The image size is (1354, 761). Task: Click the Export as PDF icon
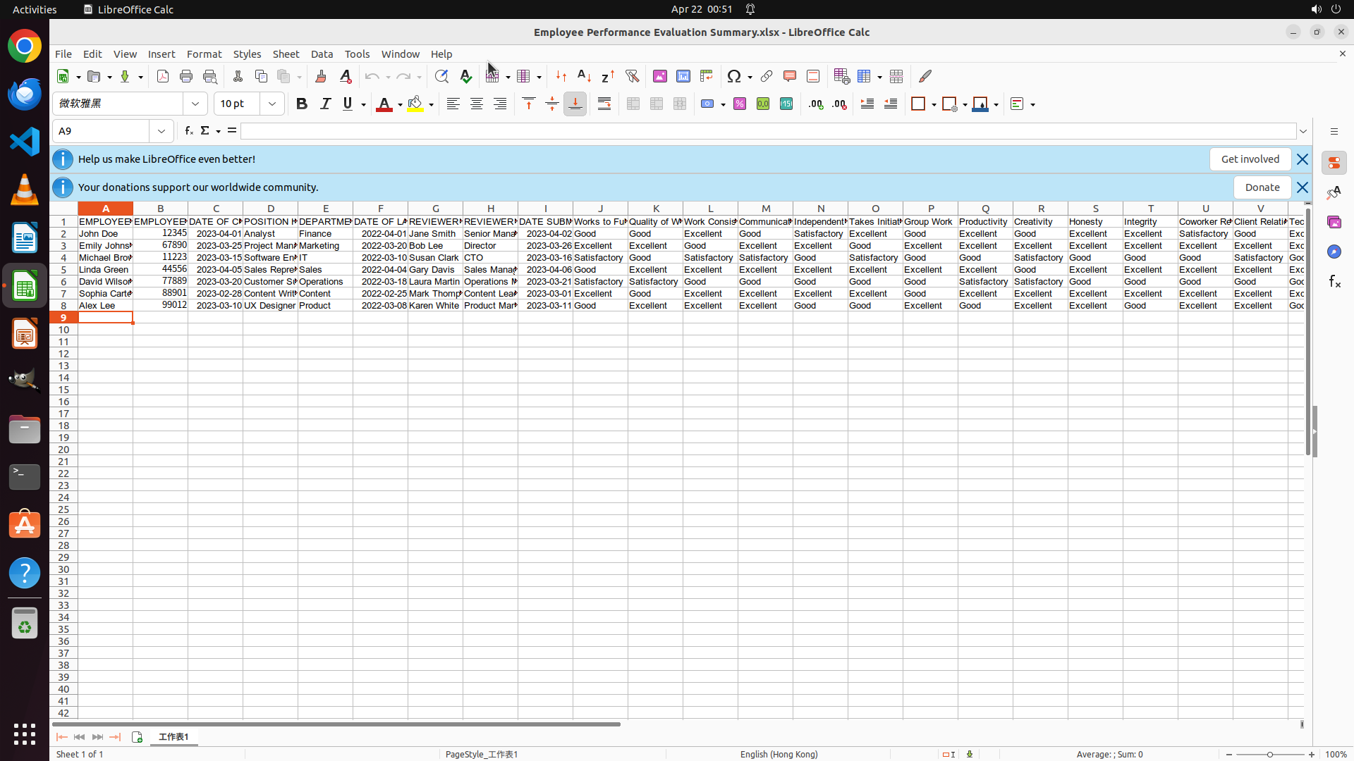(163, 76)
